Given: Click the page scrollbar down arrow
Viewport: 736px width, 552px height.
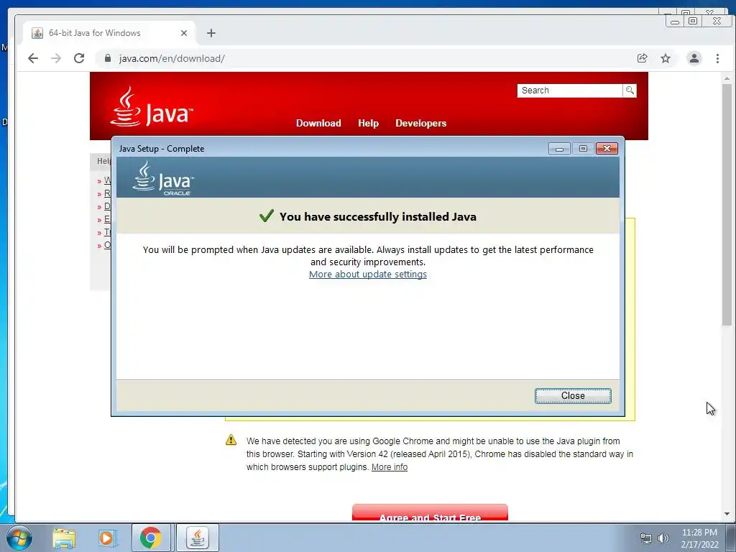Looking at the screenshot, I should pos(727,513).
